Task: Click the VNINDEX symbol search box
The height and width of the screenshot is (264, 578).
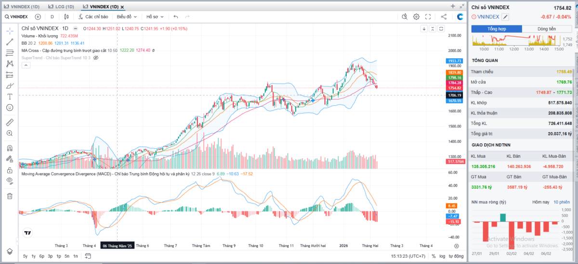Action: point(17,16)
